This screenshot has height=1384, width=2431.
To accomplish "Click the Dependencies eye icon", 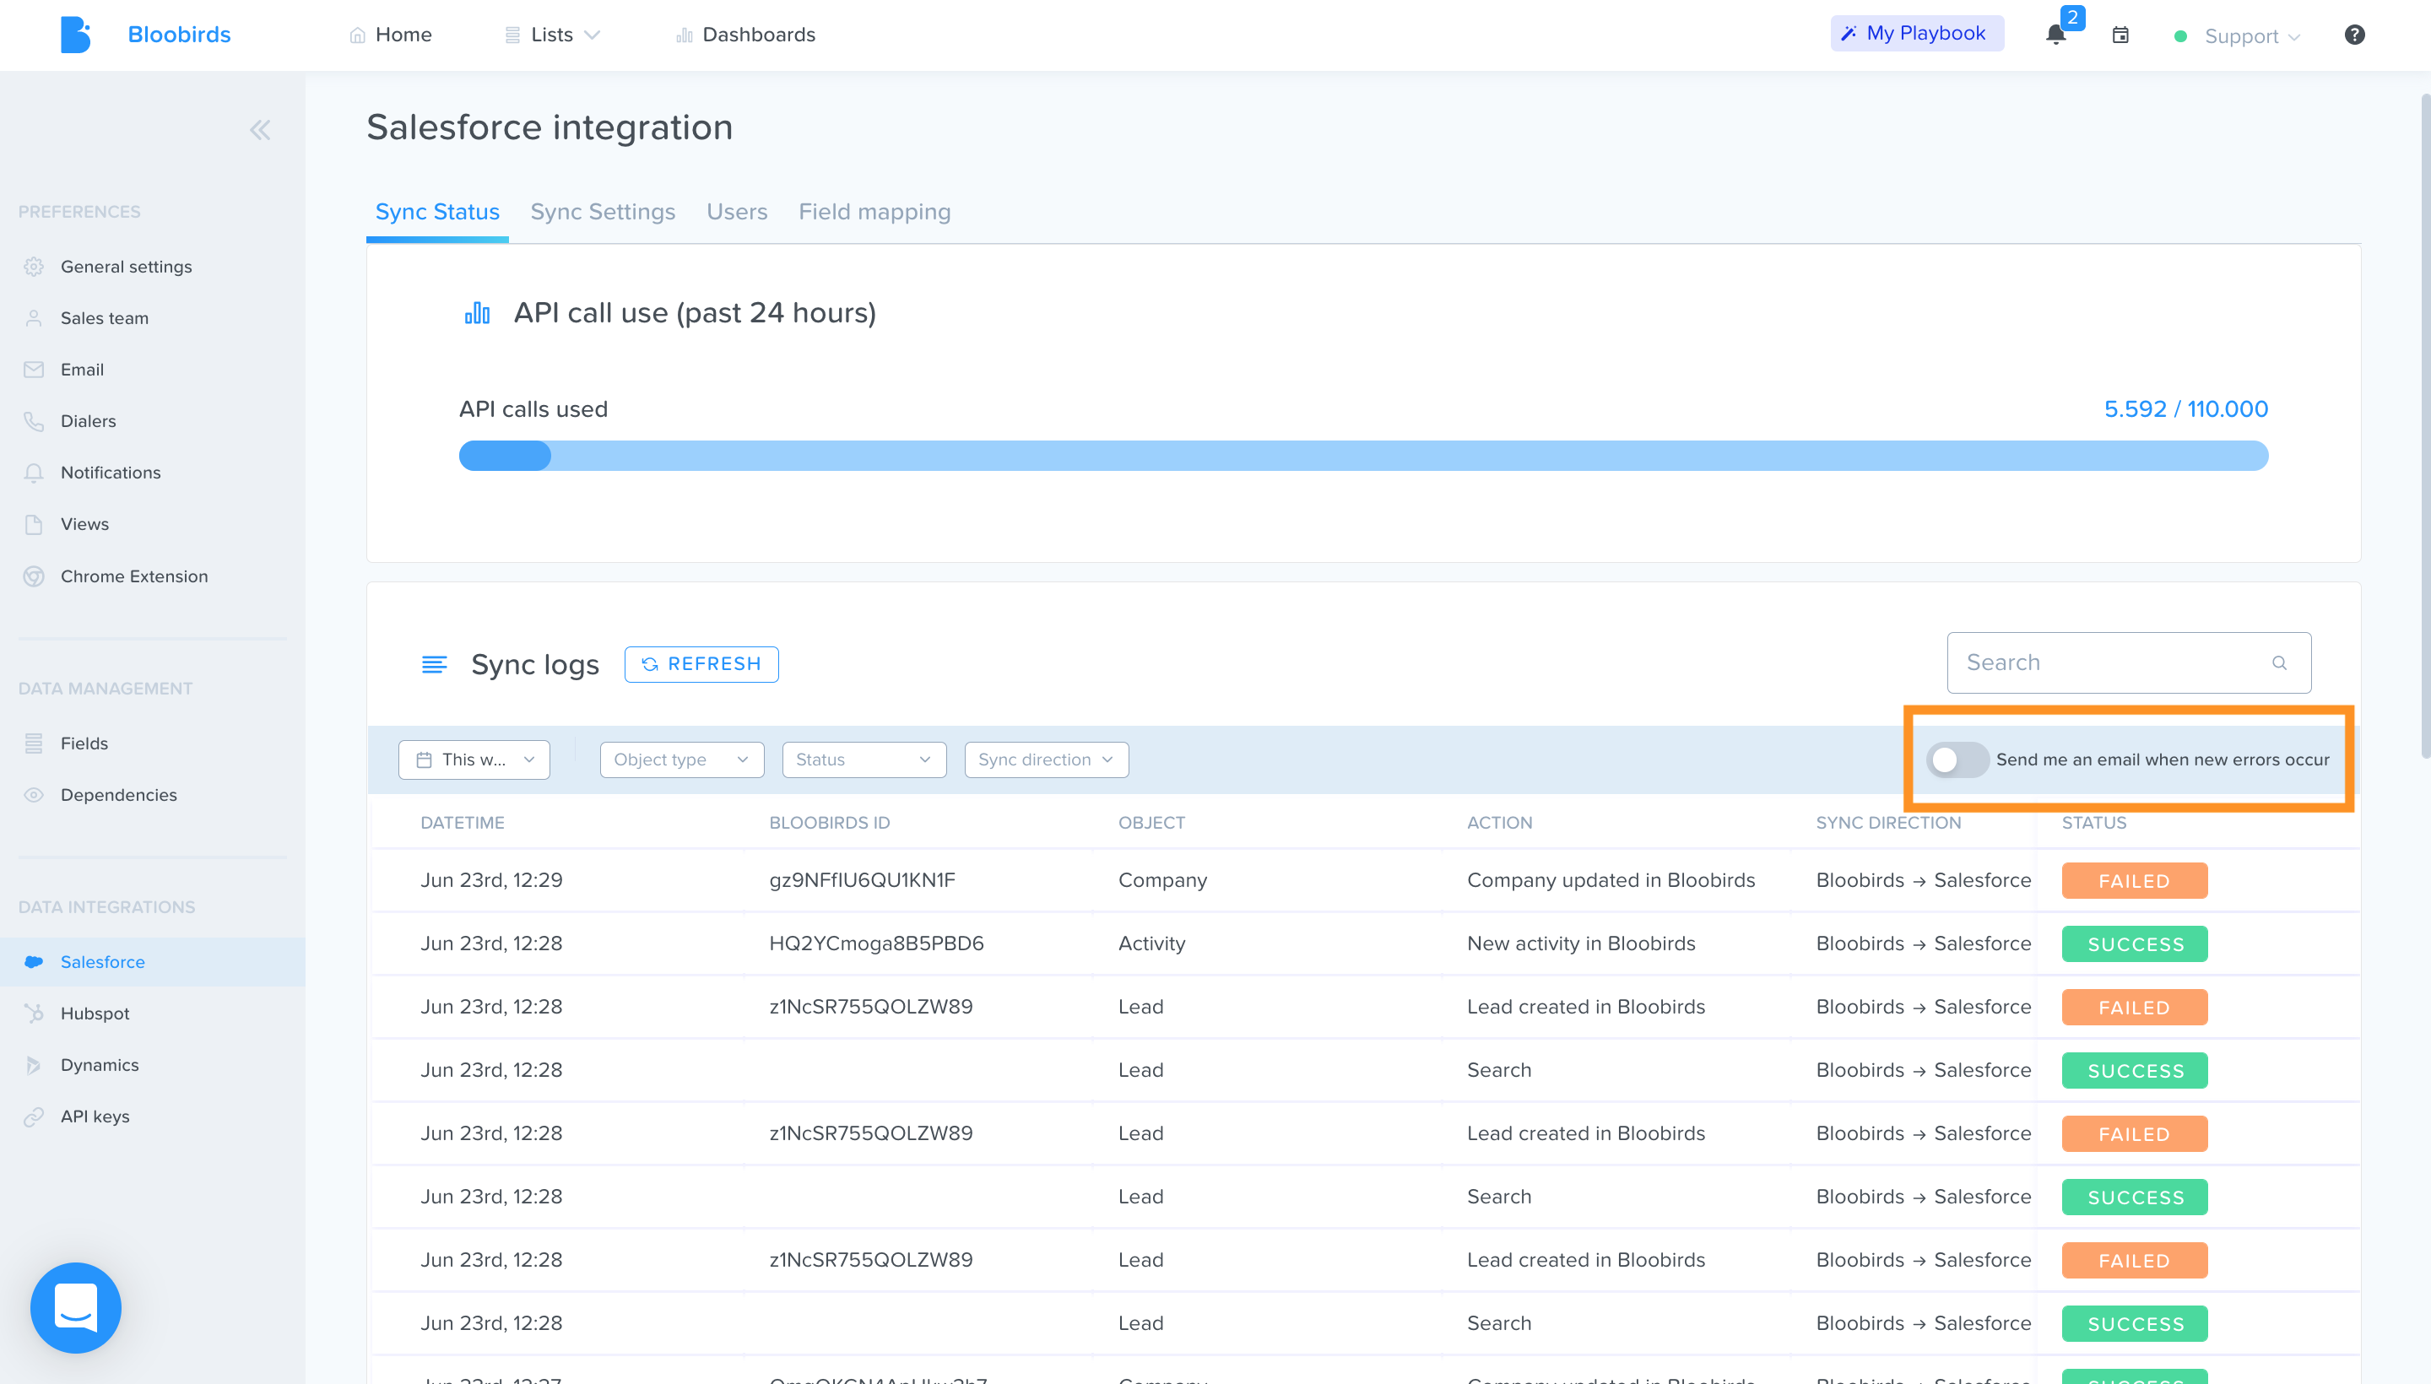I will click(x=35, y=795).
